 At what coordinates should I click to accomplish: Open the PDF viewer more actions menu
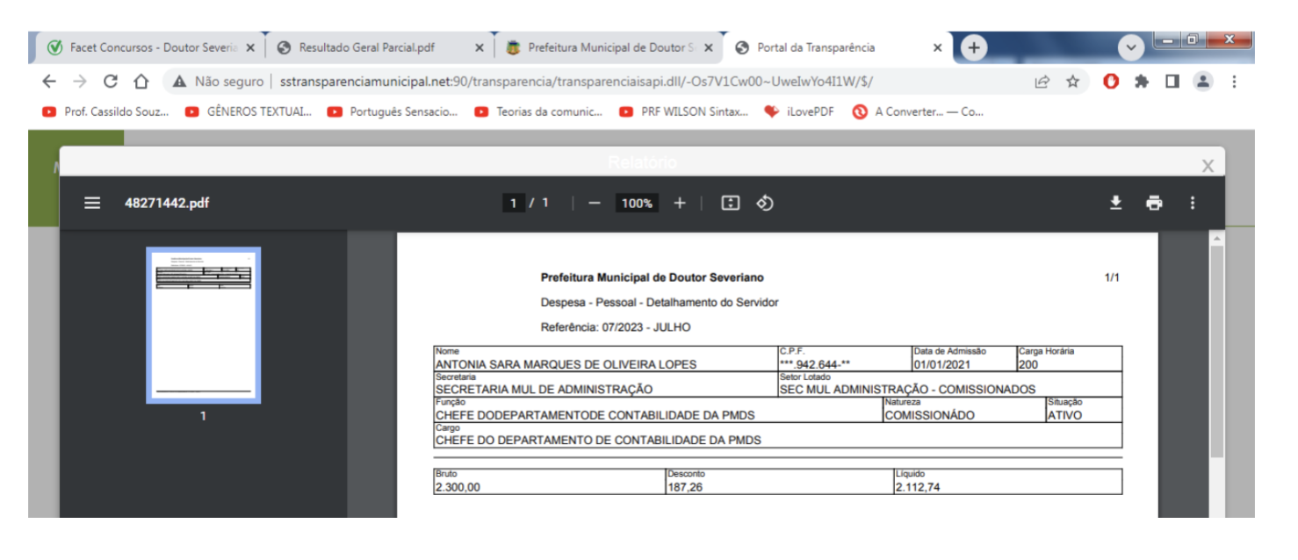[x=1192, y=203]
